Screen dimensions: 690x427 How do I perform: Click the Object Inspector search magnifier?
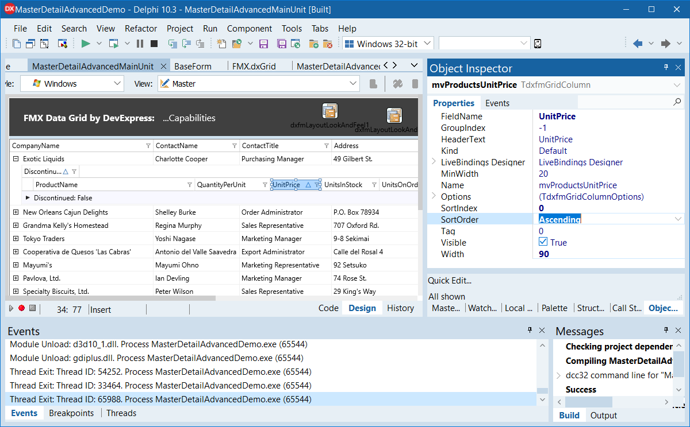677,102
